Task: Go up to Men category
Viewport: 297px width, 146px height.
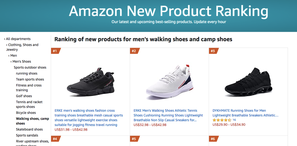Action: pyautogui.click(x=13, y=55)
